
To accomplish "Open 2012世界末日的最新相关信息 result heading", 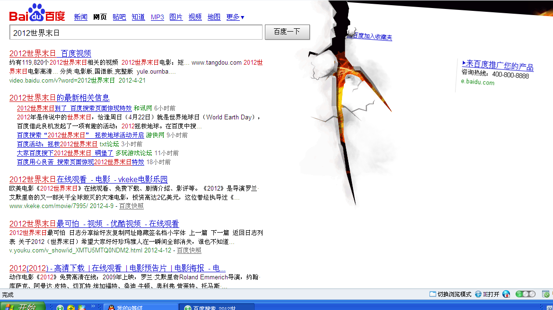I will 59,98.
